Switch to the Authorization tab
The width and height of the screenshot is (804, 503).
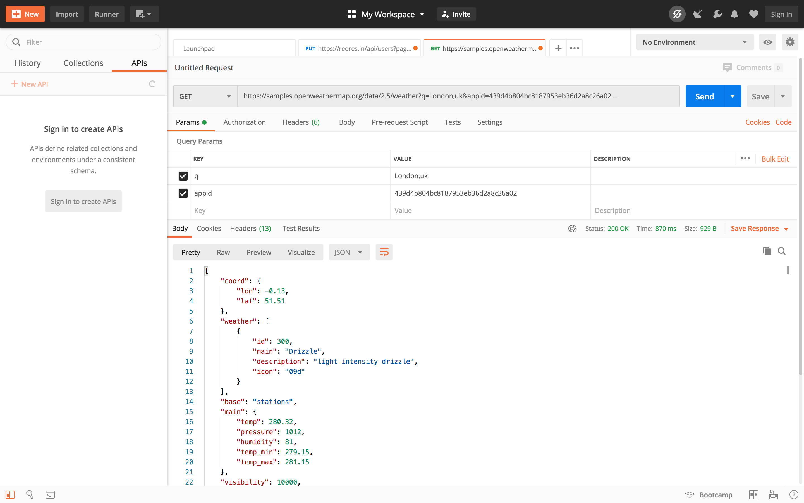(245, 122)
